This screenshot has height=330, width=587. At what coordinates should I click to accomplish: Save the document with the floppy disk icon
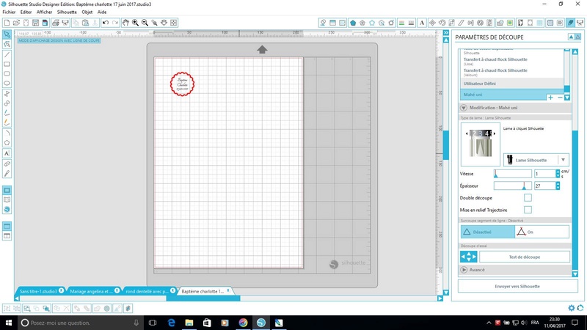coord(35,23)
